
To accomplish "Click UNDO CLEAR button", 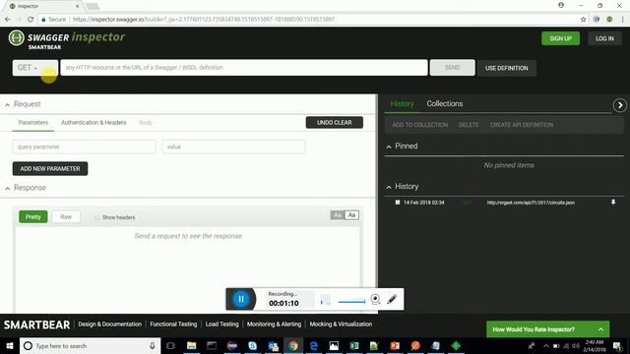I will click(335, 122).
